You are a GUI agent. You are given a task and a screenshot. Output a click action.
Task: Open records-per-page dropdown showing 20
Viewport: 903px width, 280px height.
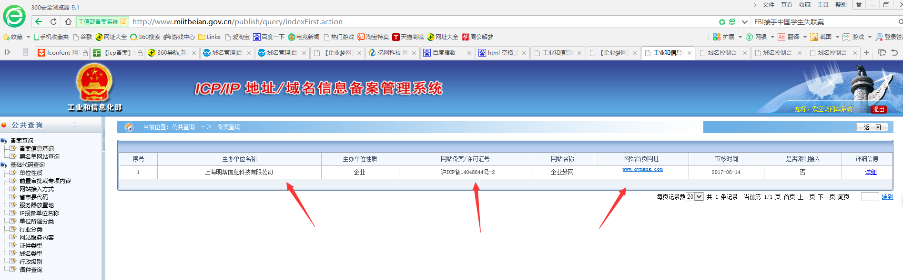[x=695, y=197]
